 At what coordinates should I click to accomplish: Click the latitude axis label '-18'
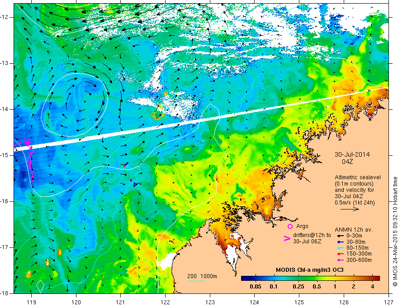coord(5,293)
